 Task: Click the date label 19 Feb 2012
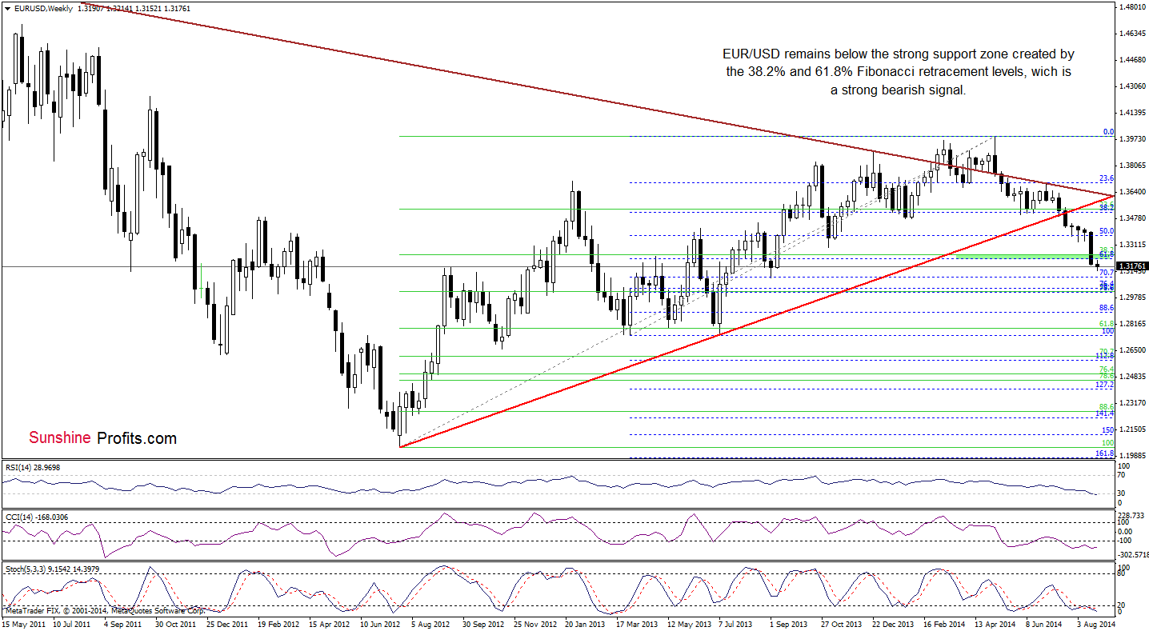[x=278, y=622]
